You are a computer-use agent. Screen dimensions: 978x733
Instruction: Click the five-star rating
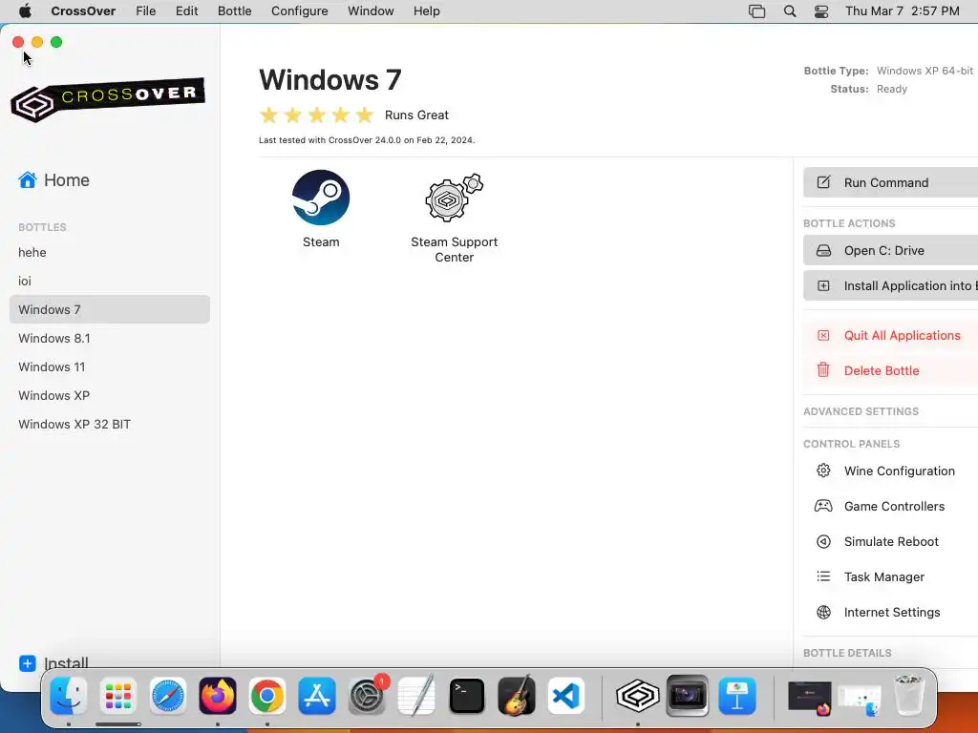point(317,115)
